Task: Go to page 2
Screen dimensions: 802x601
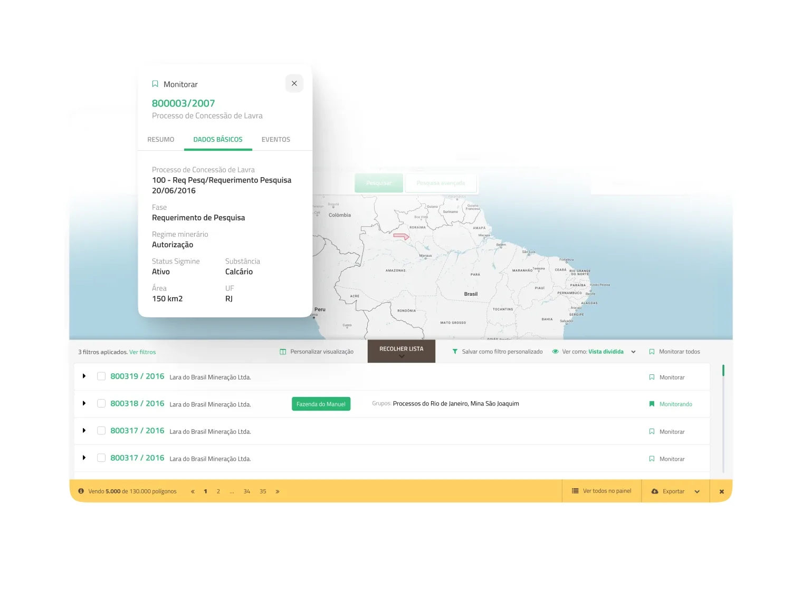Action: (x=218, y=491)
